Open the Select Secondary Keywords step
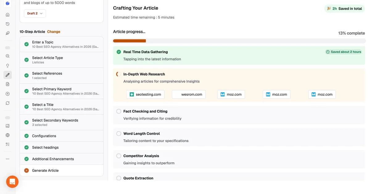The image size is (370, 194). click(62, 122)
